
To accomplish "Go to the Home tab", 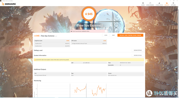I will click(x=143, y=4).
